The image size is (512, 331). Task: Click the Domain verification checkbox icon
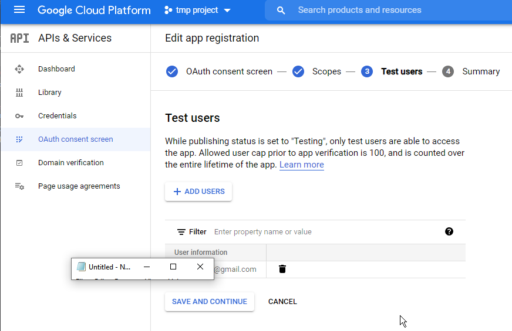point(19,163)
